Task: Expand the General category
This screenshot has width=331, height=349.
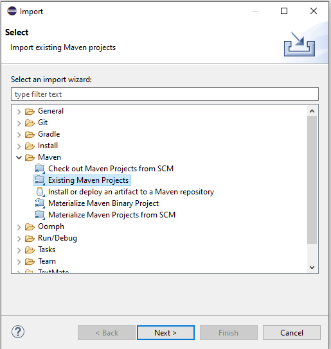Action: [19, 111]
